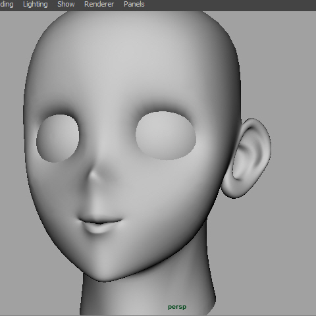
Task: Open the Show menu
Action: (66, 4)
